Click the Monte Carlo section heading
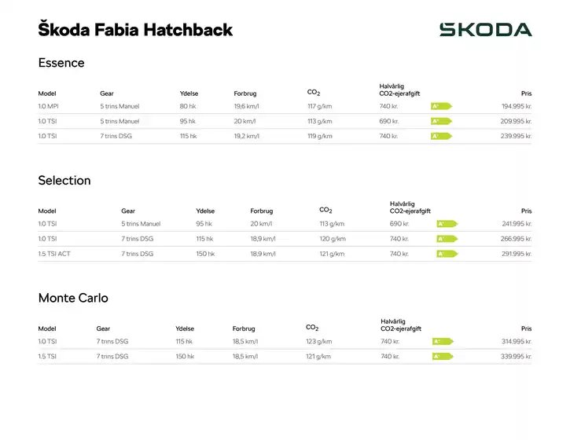Viewport: 570px width, 440px height. click(x=73, y=299)
